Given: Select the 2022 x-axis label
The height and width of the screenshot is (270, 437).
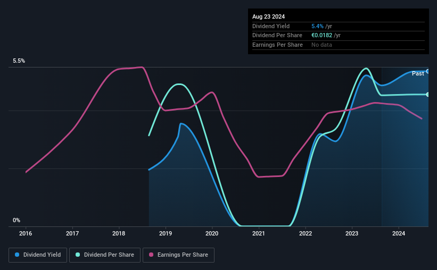Looking at the screenshot, I should coord(306,233).
